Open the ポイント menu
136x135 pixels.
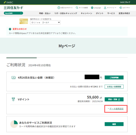coord(100,13)
